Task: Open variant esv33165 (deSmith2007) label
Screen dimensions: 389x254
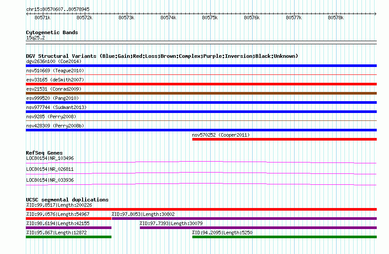Action: (55, 80)
